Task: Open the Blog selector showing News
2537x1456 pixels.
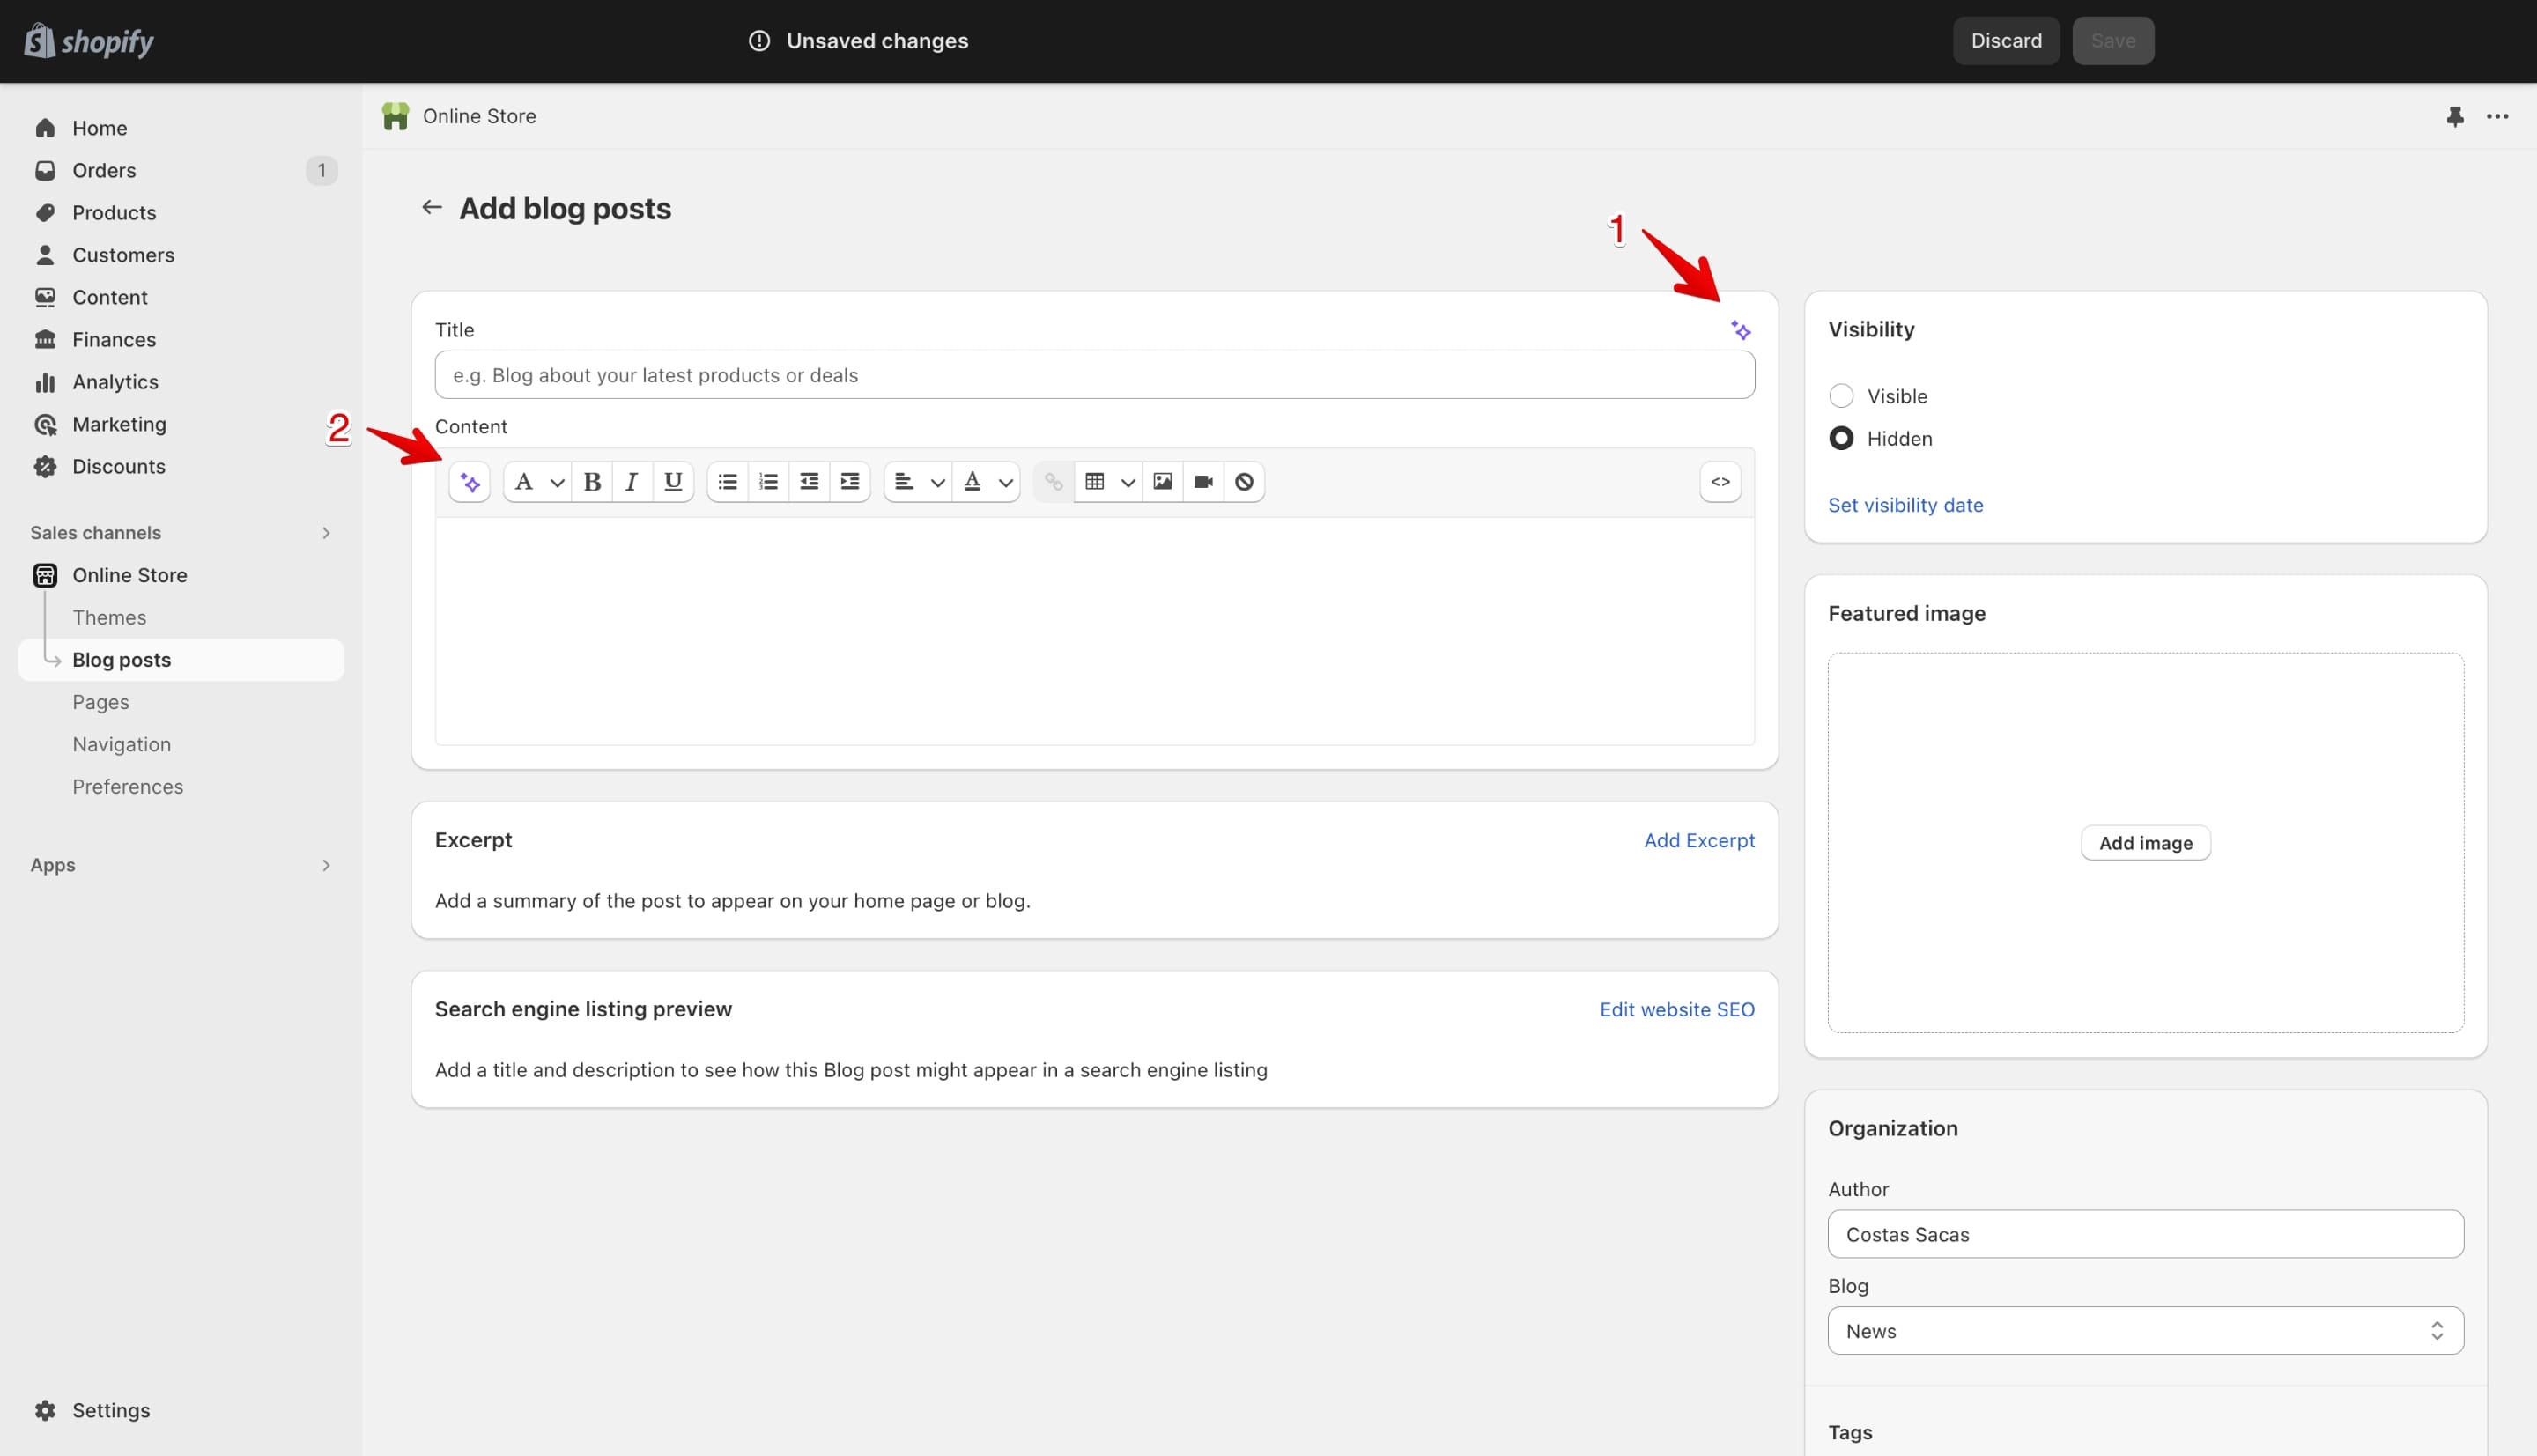Action: pos(2145,1331)
